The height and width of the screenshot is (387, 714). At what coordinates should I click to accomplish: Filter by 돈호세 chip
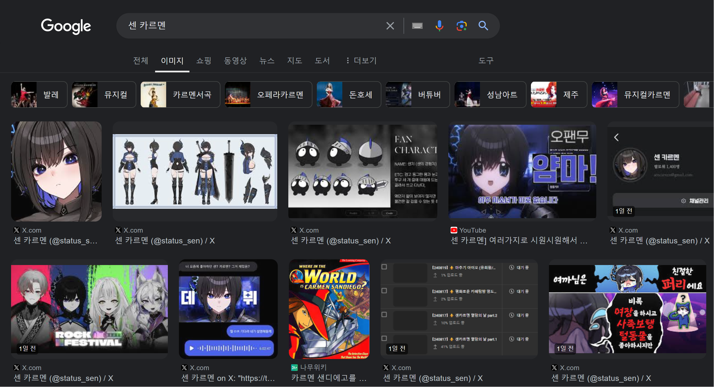349,95
